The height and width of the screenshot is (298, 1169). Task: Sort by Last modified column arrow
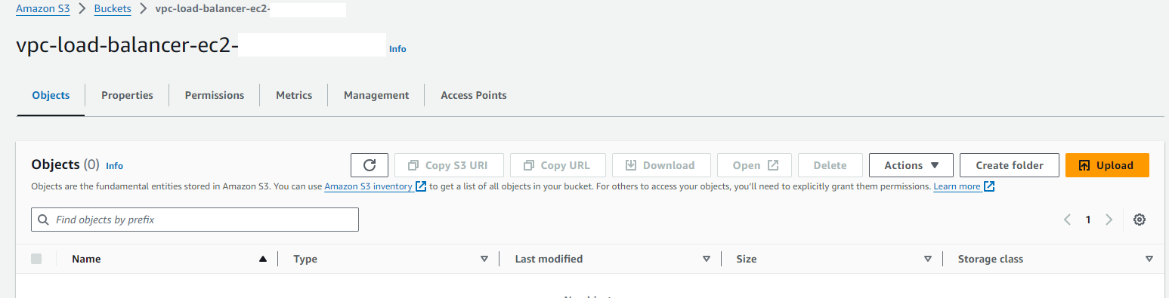[707, 259]
